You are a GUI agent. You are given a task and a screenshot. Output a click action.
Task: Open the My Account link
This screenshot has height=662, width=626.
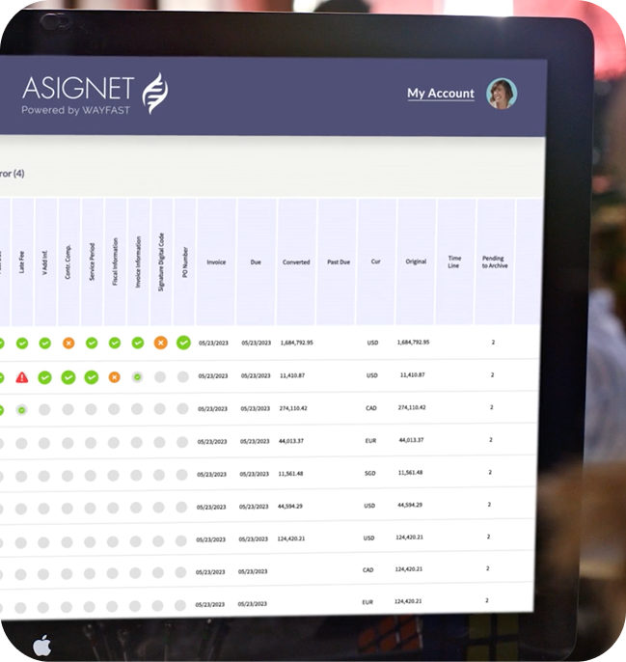[x=440, y=94]
